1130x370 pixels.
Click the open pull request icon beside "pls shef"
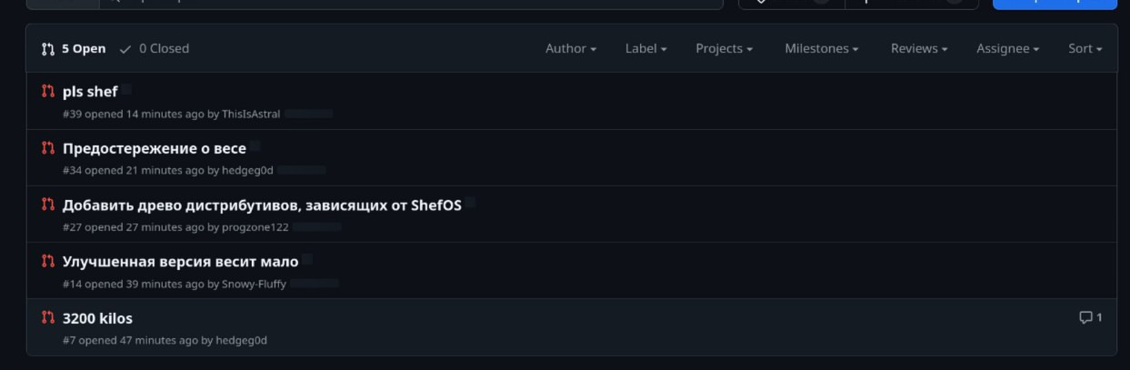pyautogui.click(x=48, y=91)
